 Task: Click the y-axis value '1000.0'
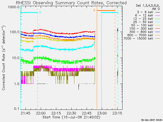tap(14, 7)
